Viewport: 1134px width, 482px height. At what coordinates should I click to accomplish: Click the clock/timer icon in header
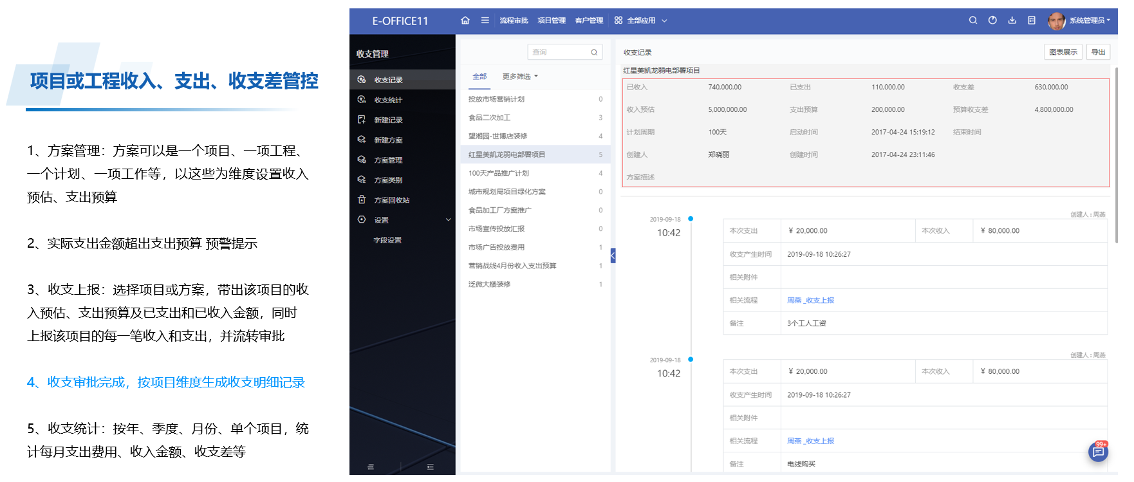(x=992, y=21)
